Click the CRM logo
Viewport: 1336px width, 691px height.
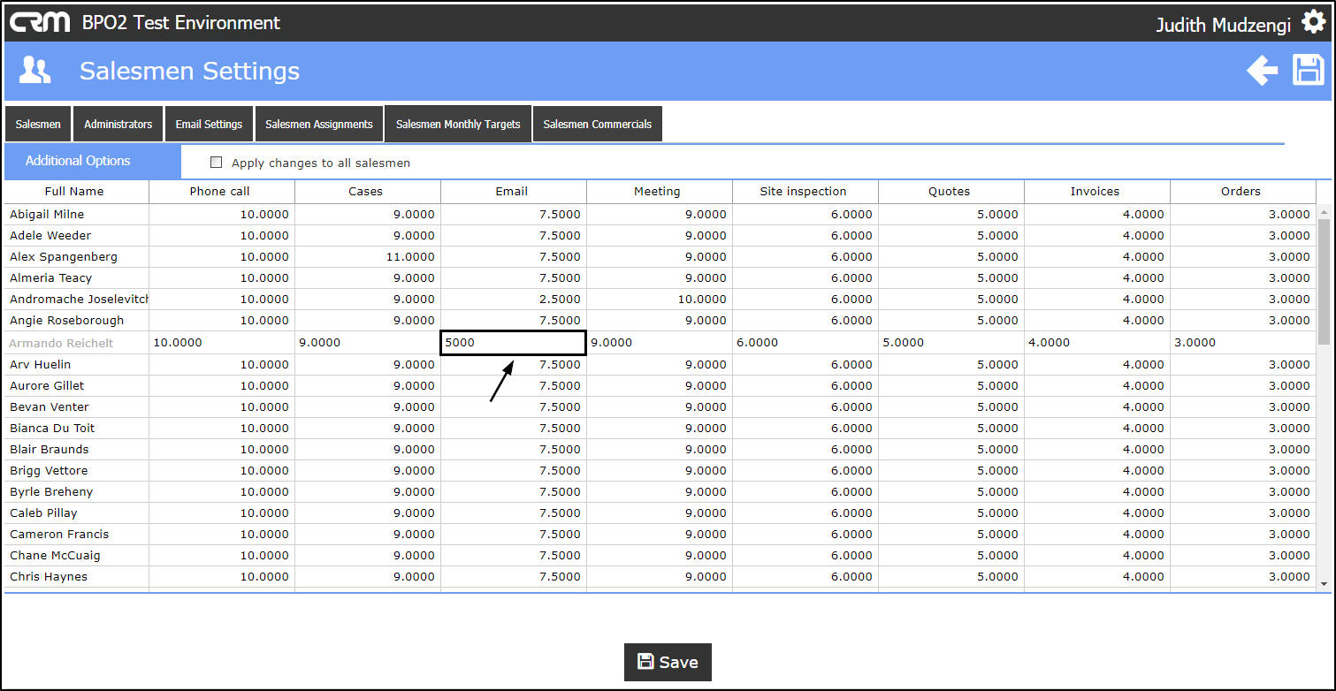tap(40, 22)
